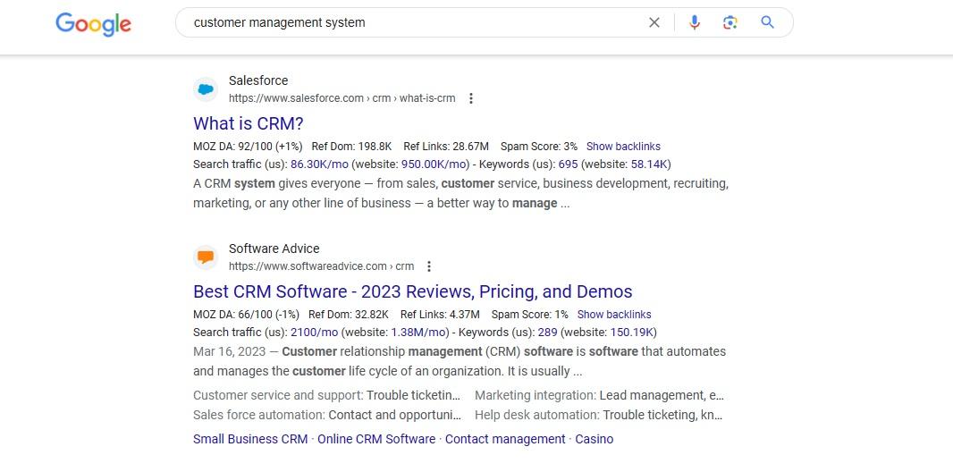Viewport: 953px width, 472px height.
Task: Click the Salesforce cloud favicon
Action: pos(206,89)
